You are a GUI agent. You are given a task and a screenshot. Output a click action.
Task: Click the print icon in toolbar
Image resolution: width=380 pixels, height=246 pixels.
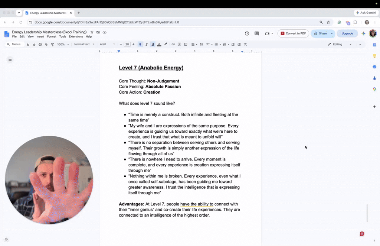(x=40, y=44)
